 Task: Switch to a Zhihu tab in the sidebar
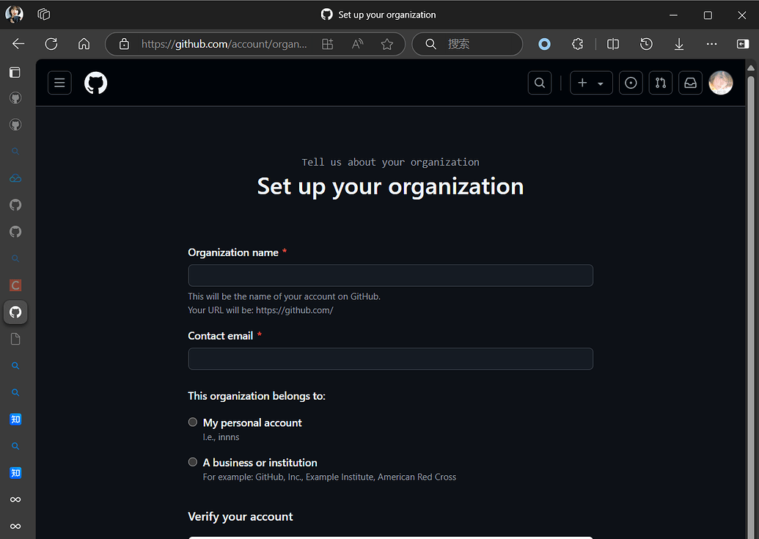pos(15,419)
